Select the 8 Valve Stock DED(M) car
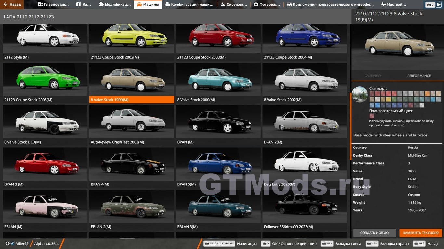 [x=45, y=125]
